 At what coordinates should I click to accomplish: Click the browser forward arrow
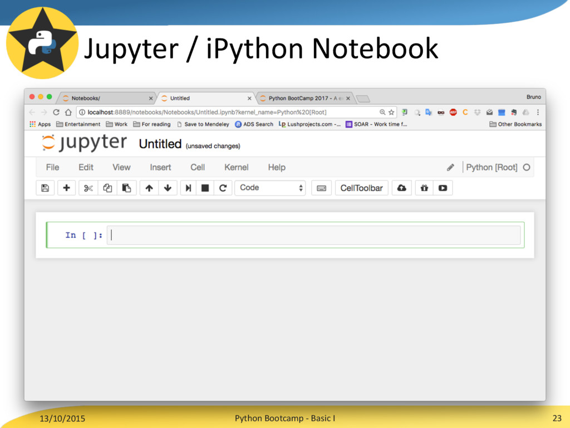(x=44, y=112)
